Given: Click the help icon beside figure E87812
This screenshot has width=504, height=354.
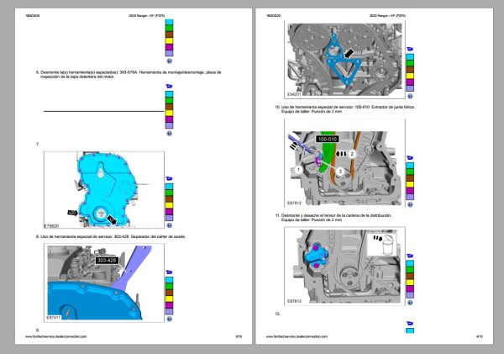Looking at the screenshot, I should click(410, 204).
